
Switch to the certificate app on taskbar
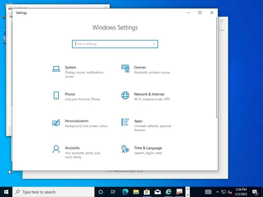179,192
